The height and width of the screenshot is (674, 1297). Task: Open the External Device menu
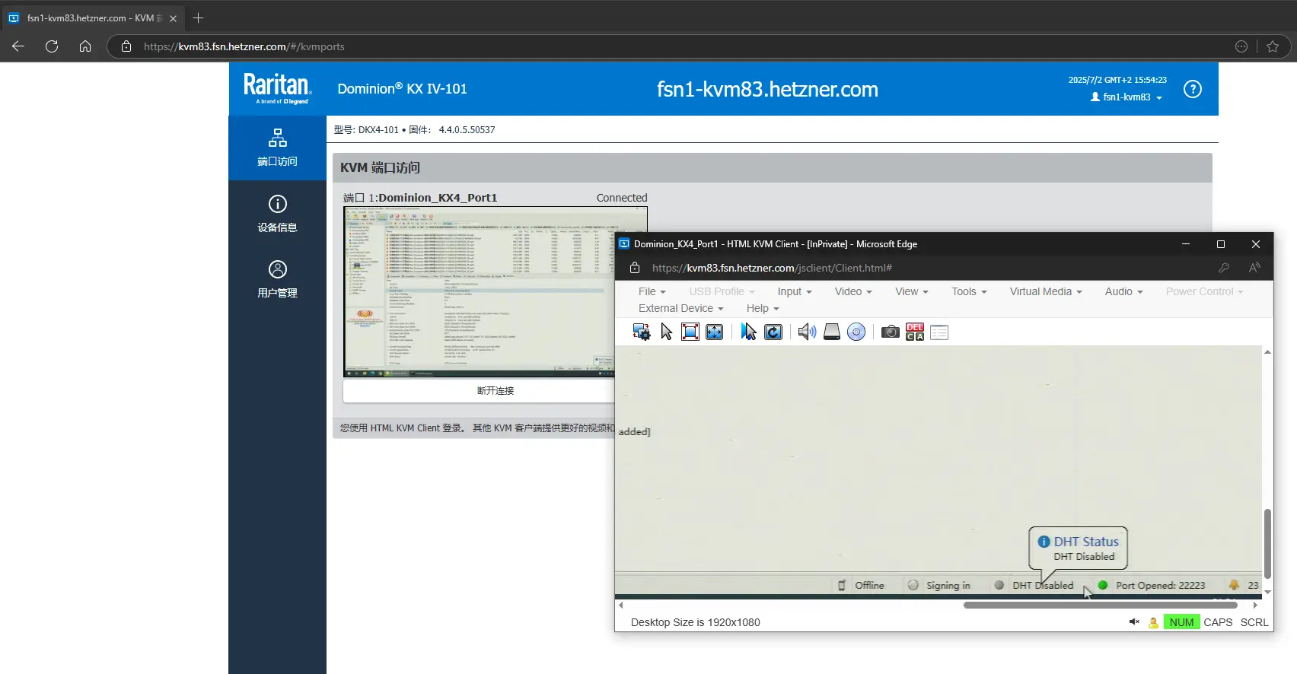(x=680, y=308)
